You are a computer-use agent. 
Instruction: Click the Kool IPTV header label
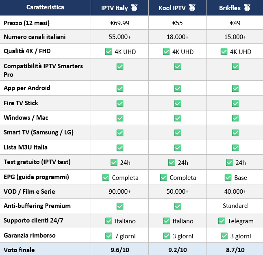pyautogui.click(x=172, y=8)
